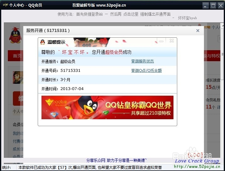The image size is (225, 171).
Task: Click the 会员礼包 label on the right
Action: 213,100
